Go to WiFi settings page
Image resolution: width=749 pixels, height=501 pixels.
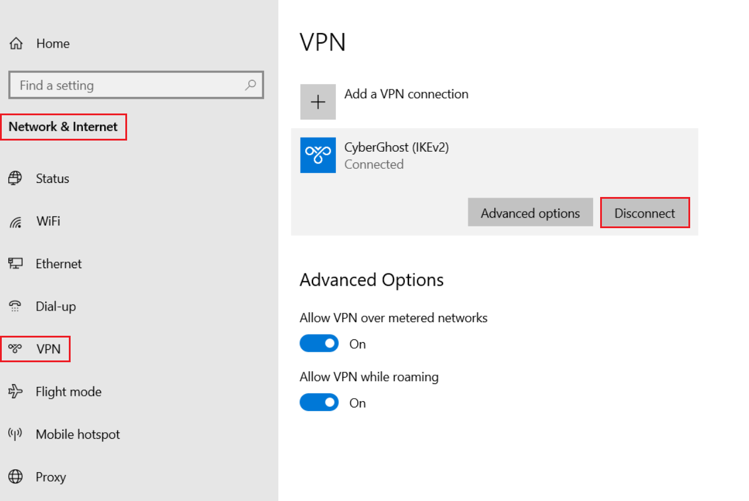(x=48, y=222)
